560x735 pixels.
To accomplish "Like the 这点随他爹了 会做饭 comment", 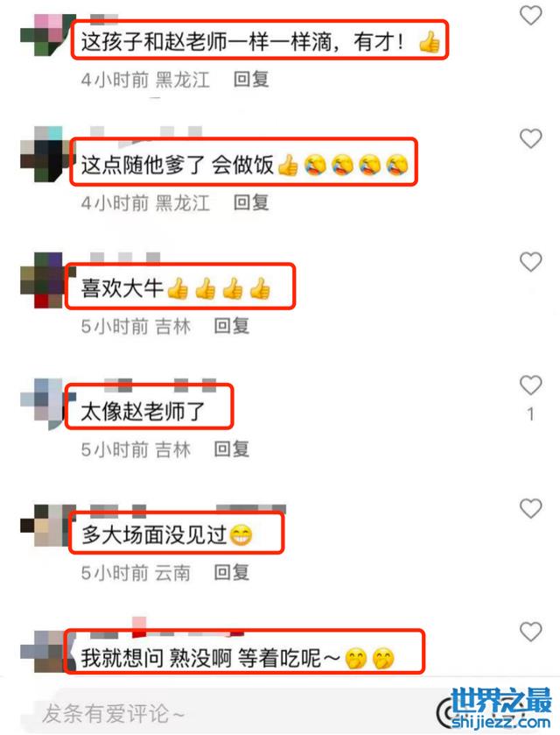I will click(530, 138).
